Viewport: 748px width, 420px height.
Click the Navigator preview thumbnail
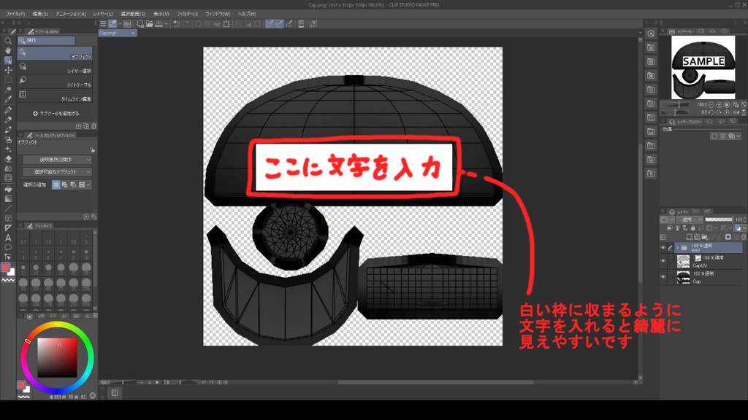[703, 67]
